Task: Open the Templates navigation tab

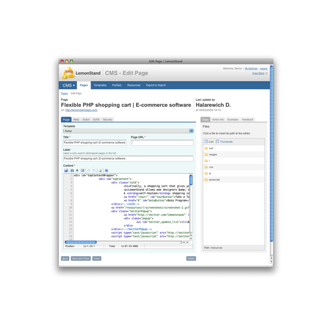Action: [x=100, y=85]
